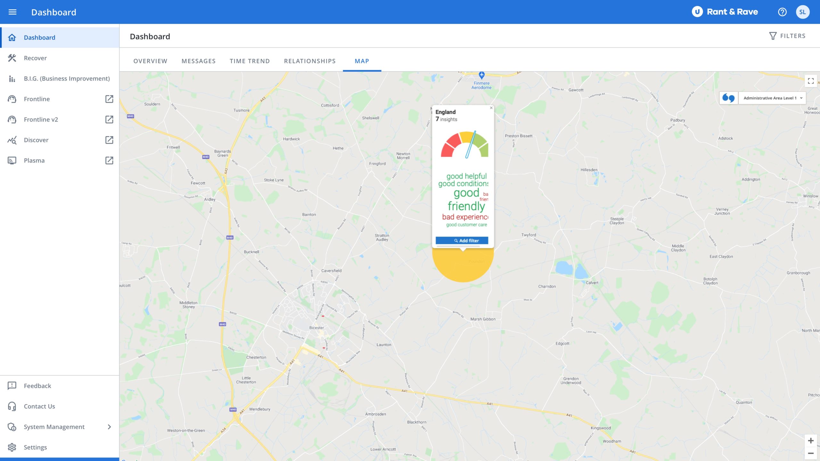Click the Feedback speech bubble icon
820x461 pixels.
tap(12, 386)
